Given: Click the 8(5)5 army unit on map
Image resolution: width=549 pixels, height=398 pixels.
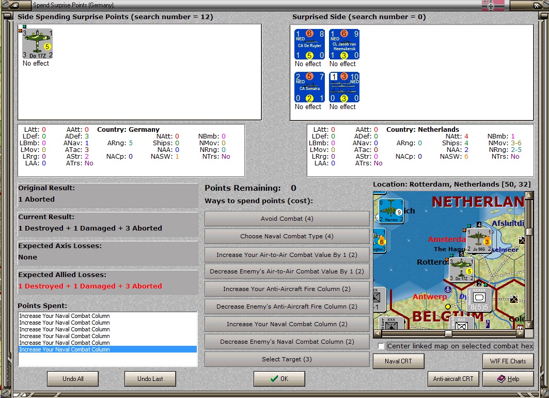Looking at the screenshot, I should [479, 300].
